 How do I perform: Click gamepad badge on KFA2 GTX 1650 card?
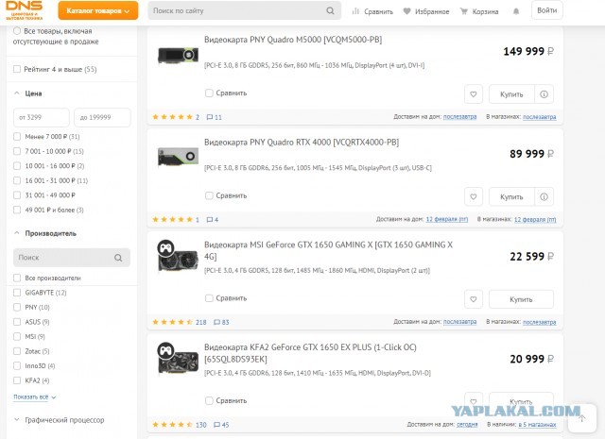coord(166,350)
